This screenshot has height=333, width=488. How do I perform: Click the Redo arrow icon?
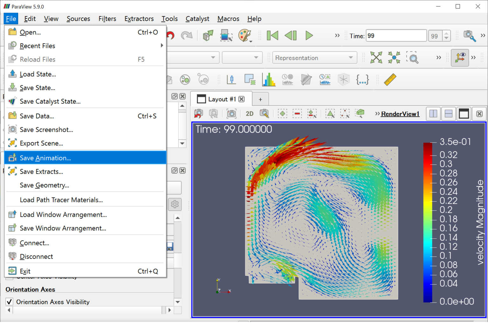[186, 36]
